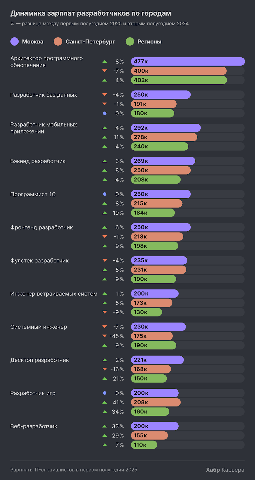This screenshot has height=480, width=255.
Task: Click the Динамика зарплат разработчиков title
Action: pos(91,13)
